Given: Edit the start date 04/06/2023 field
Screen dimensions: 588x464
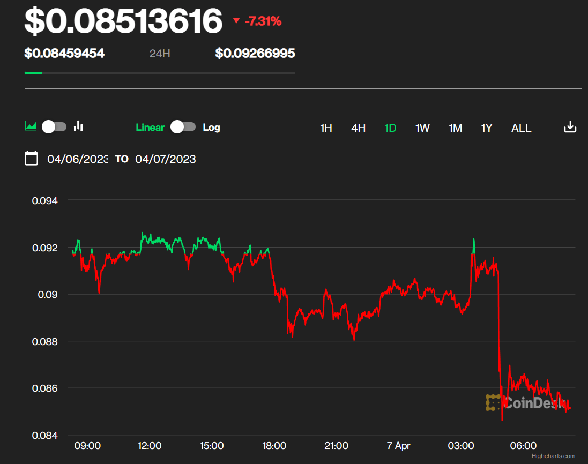Looking at the screenshot, I should (78, 159).
